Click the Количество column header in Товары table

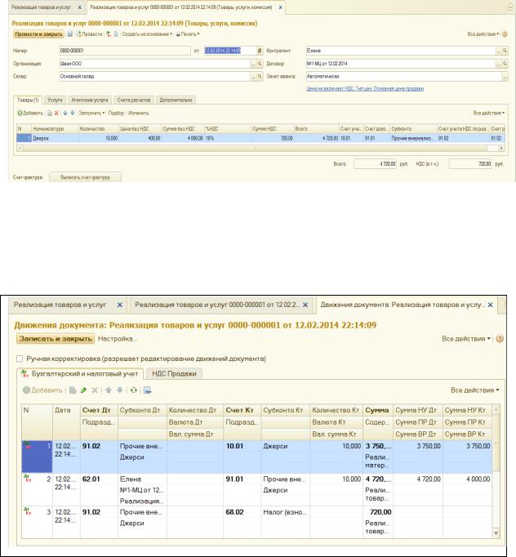(98, 129)
